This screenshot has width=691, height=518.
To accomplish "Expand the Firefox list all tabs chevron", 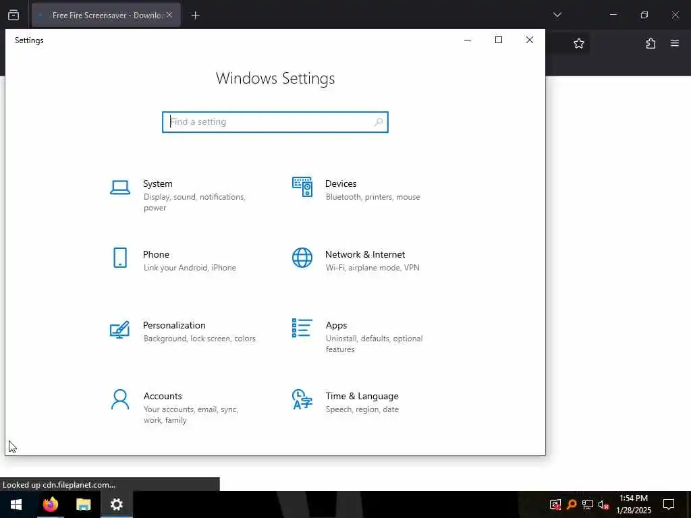I will click(557, 15).
